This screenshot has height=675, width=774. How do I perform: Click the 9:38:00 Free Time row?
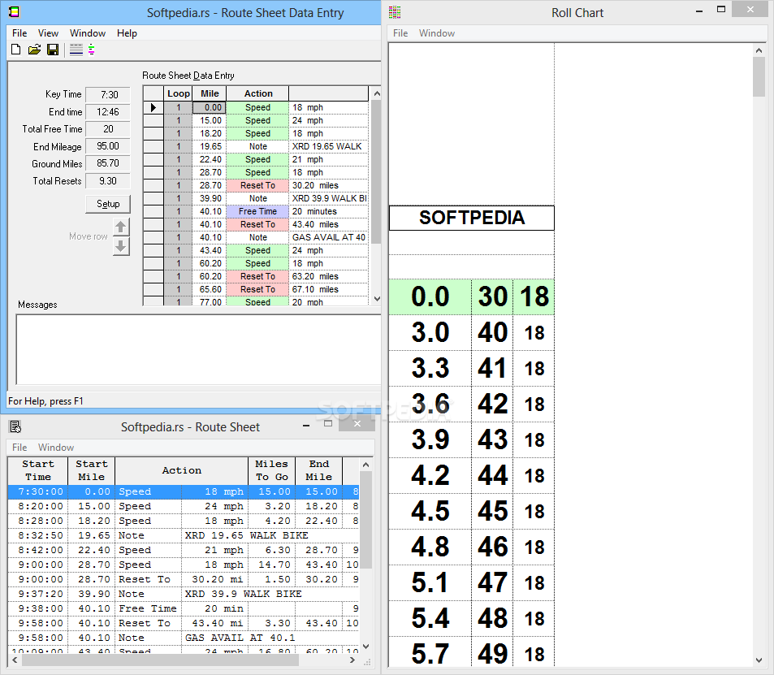coord(183,608)
